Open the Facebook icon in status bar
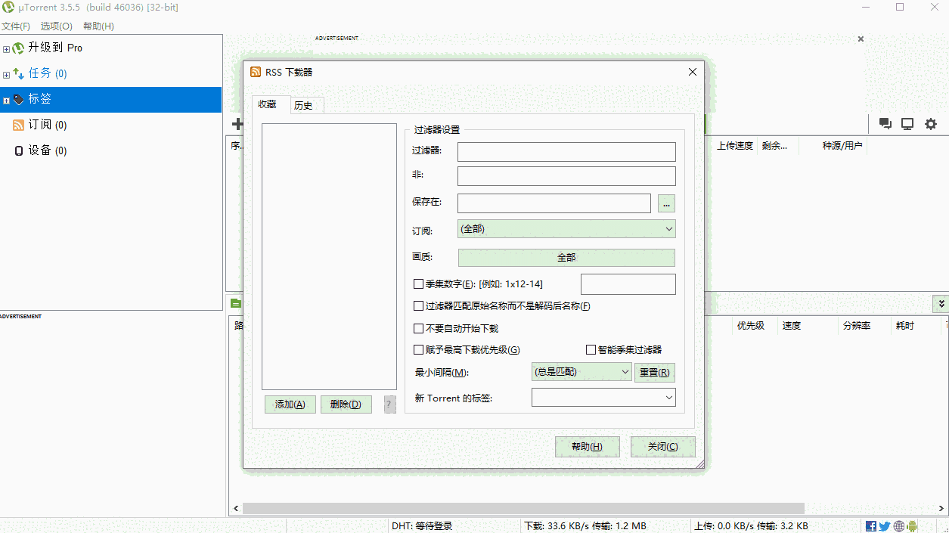 pos(870,525)
